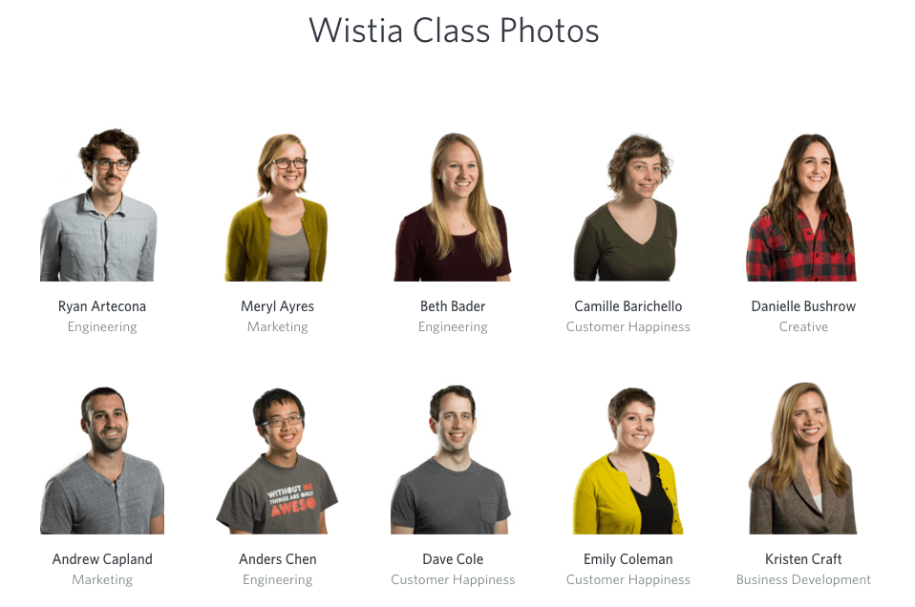The image size is (915, 607).
Task: Select Dave Cole's portrait thumbnail
Action: pyautogui.click(x=451, y=459)
